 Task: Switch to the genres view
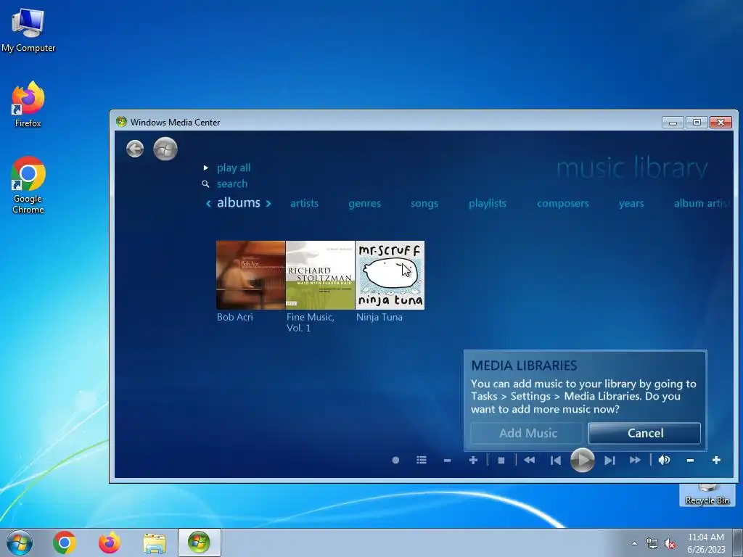click(364, 204)
